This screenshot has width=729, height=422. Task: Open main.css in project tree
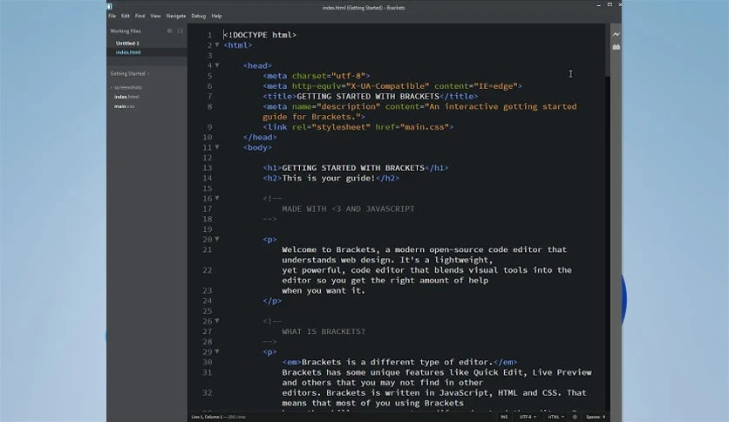coord(125,106)
